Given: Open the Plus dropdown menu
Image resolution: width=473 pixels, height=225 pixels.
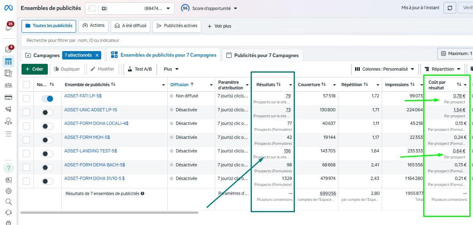Looking at the screenshot, I should point(171,69).
